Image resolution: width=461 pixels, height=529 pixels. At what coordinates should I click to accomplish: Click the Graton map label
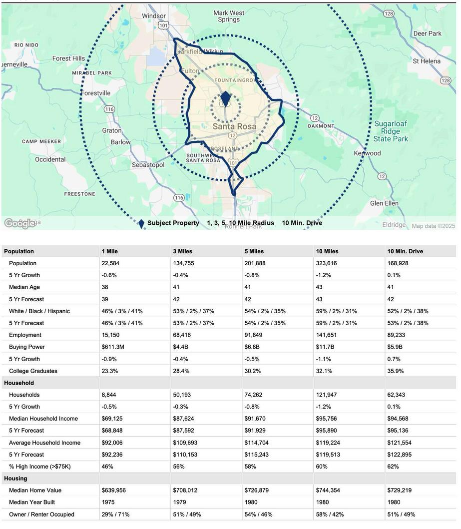coord(111,130)
